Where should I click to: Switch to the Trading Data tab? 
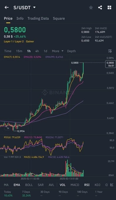(38, 19)
